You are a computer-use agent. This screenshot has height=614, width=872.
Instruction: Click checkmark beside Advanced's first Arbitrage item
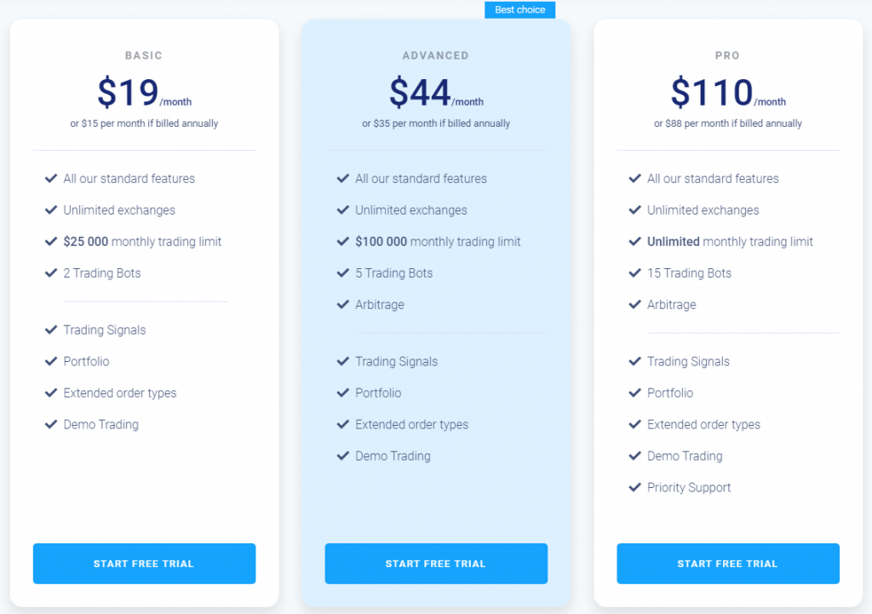(343, 305)
